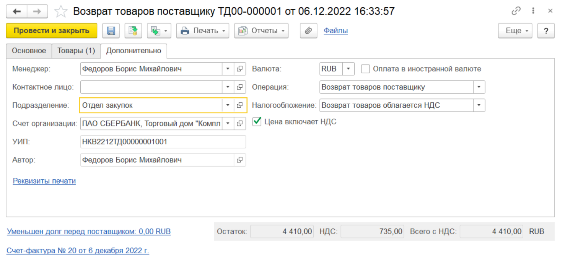Open the Менеджер field's open-form icon
The image size is (565, 262).
[240, 69]
